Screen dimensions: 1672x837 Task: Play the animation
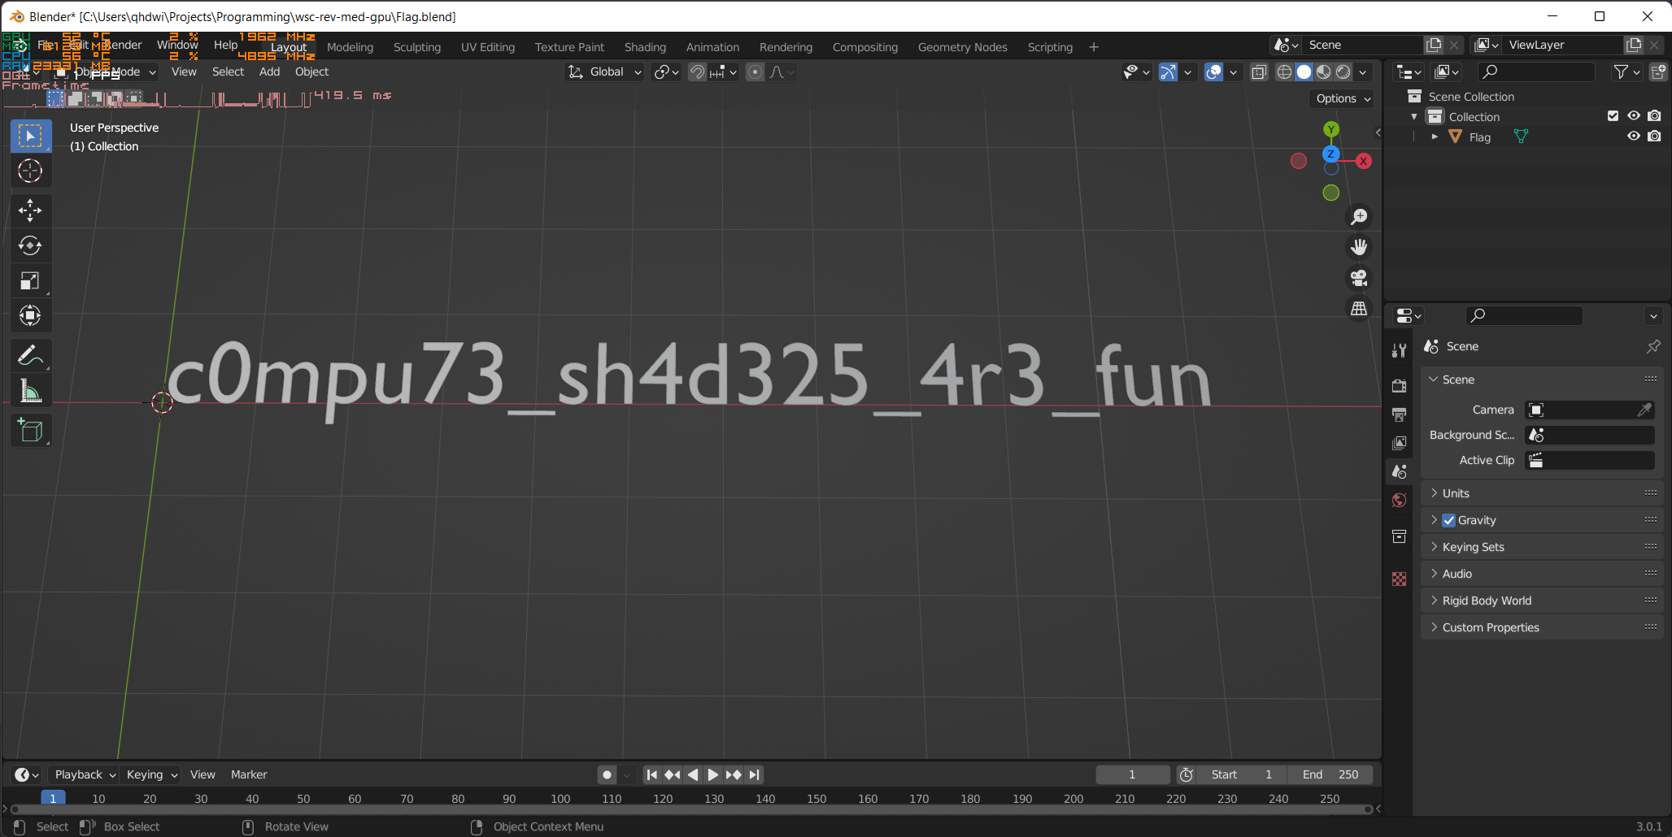click(712, 774)
